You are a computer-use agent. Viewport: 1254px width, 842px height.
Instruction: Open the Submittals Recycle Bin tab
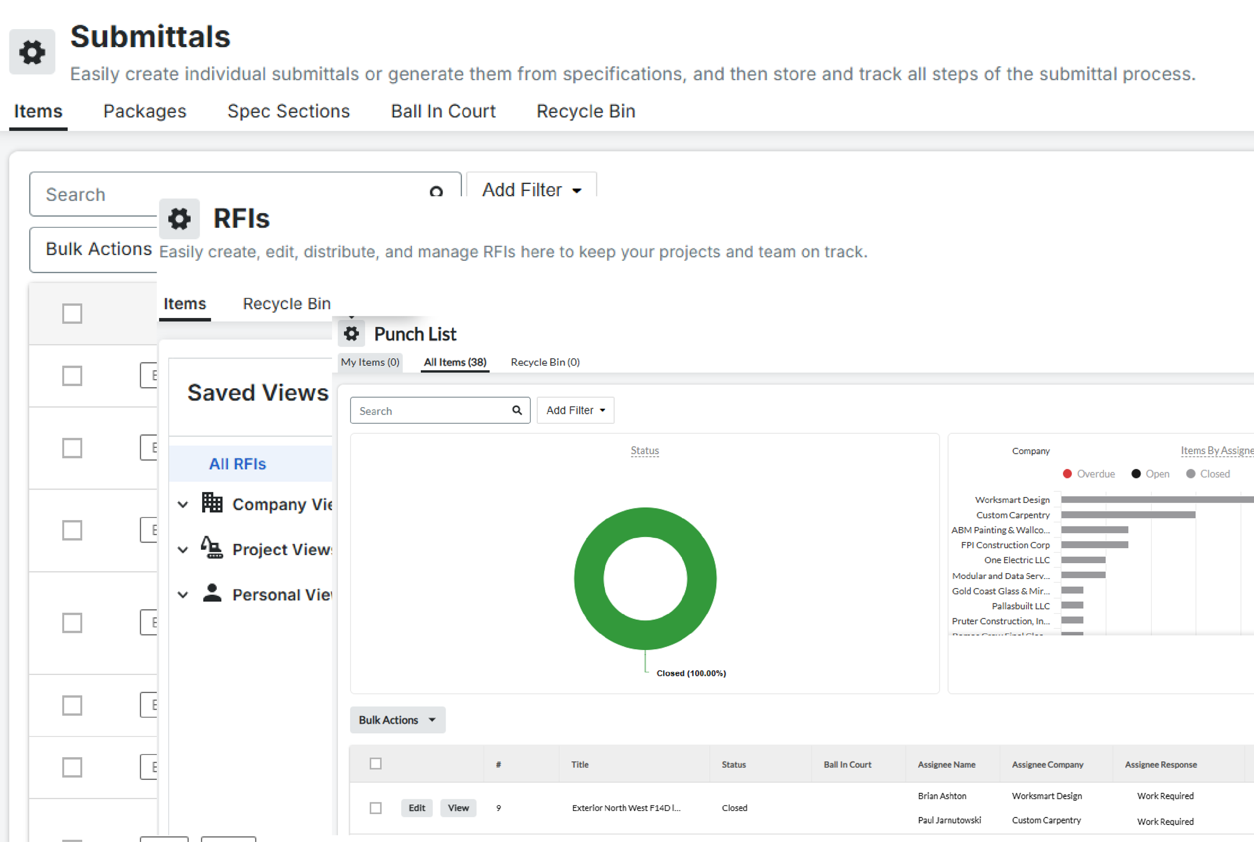(586, 111)
